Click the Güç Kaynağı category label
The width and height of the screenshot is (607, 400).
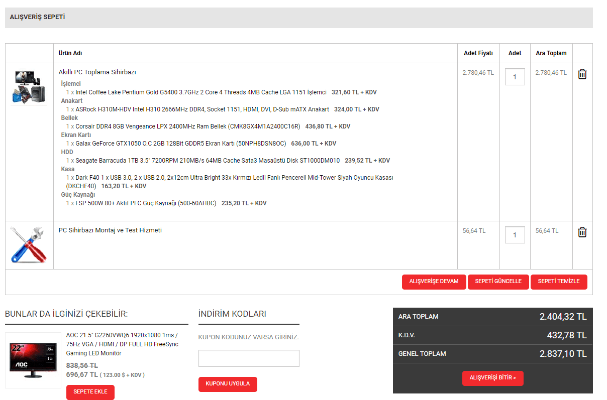78,195
